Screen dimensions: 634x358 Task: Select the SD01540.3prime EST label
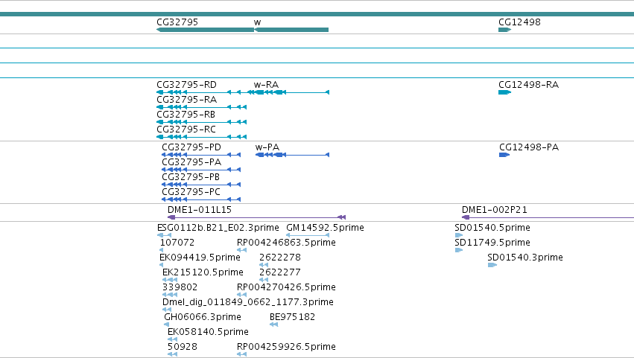(525, 258)
